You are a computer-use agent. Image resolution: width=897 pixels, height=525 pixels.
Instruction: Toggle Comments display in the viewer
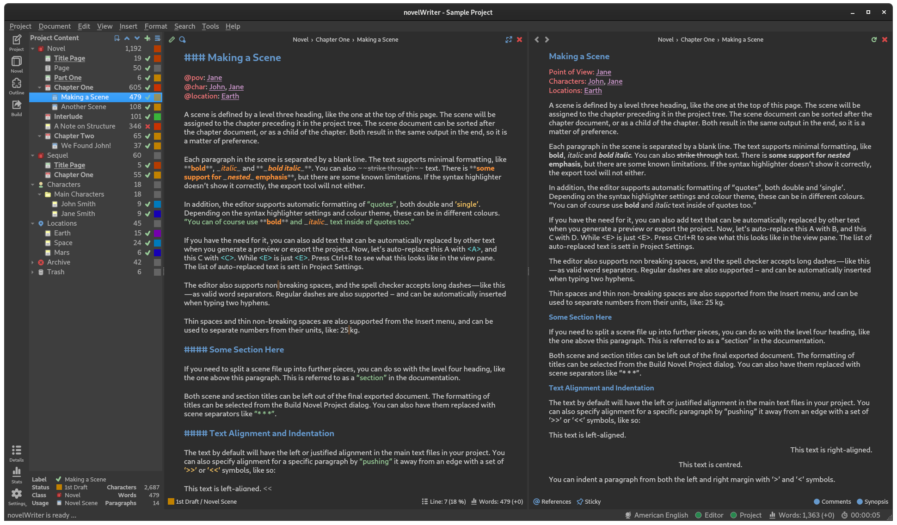click(x=832, y=502)
